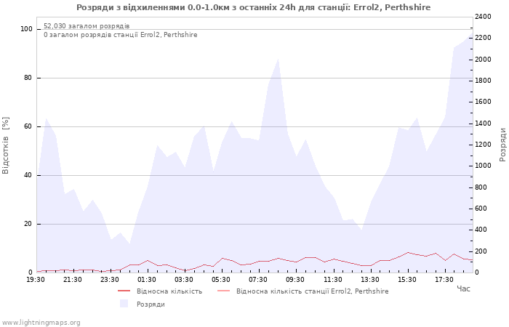This screenshot has height=327, width=509.
Task: Click the Час axis label
Action: coord(464,288)
